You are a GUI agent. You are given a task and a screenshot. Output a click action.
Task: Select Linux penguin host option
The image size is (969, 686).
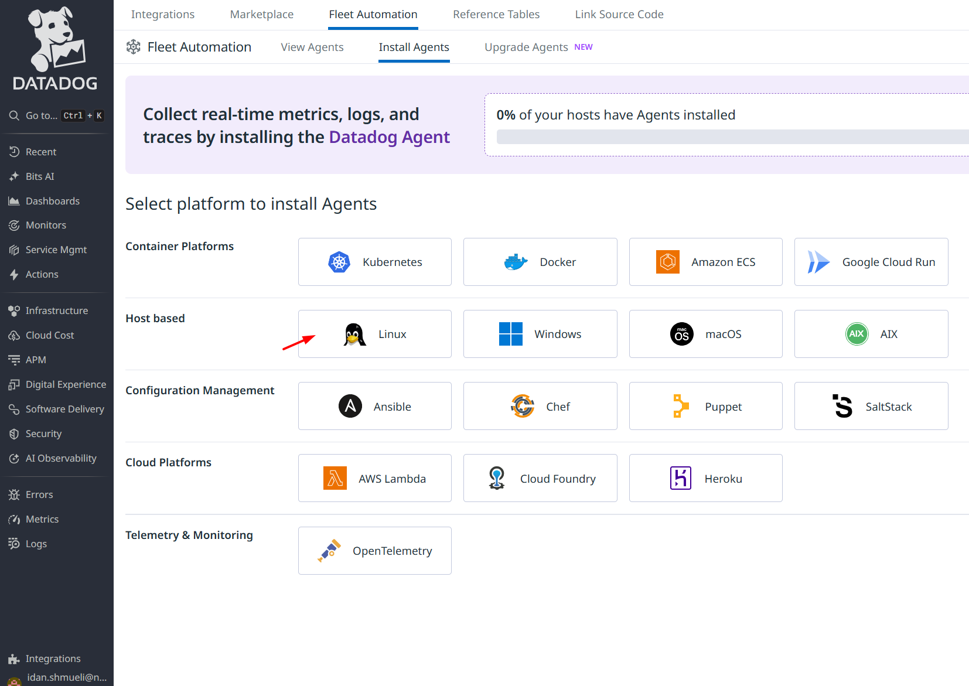pos(374,334)
